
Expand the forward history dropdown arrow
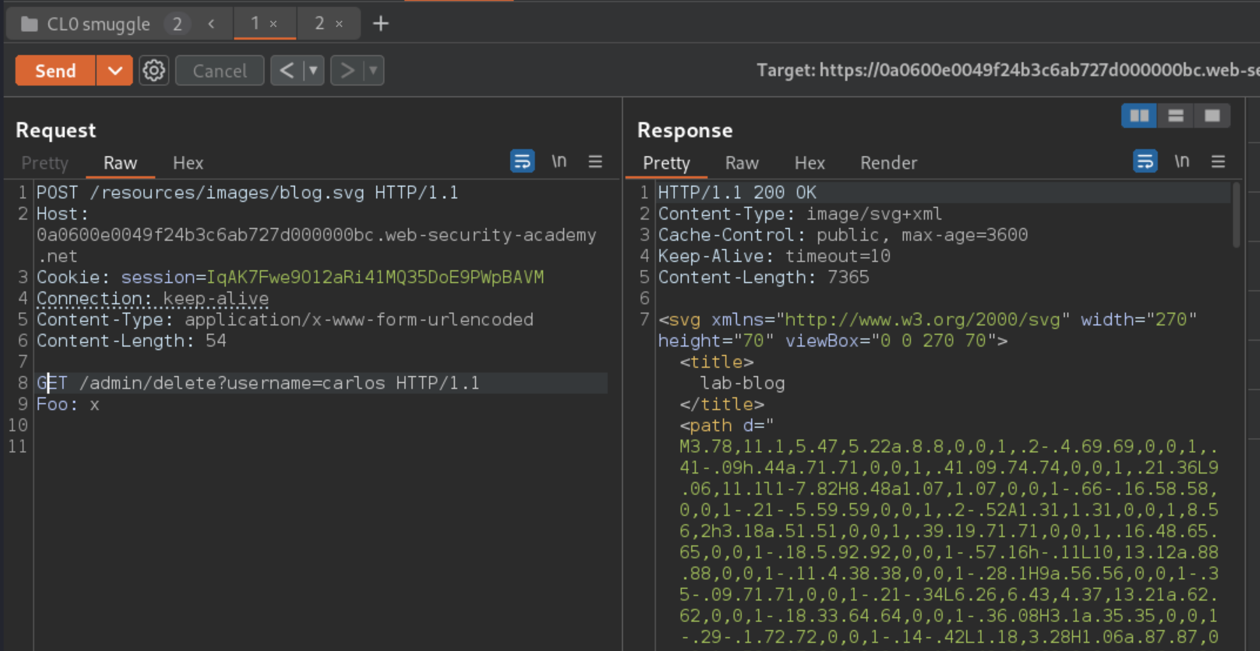point(373,71)
